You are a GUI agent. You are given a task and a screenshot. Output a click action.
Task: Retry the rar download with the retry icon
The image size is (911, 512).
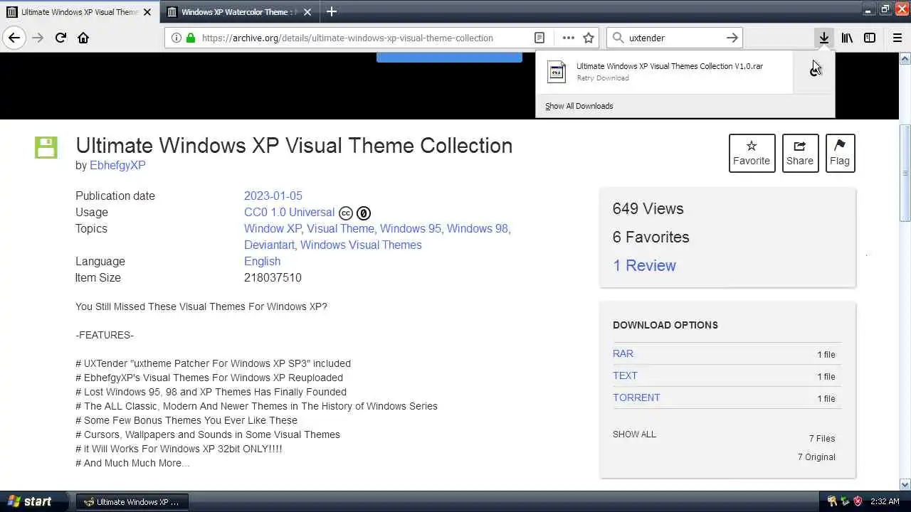[x=814, y=71]
